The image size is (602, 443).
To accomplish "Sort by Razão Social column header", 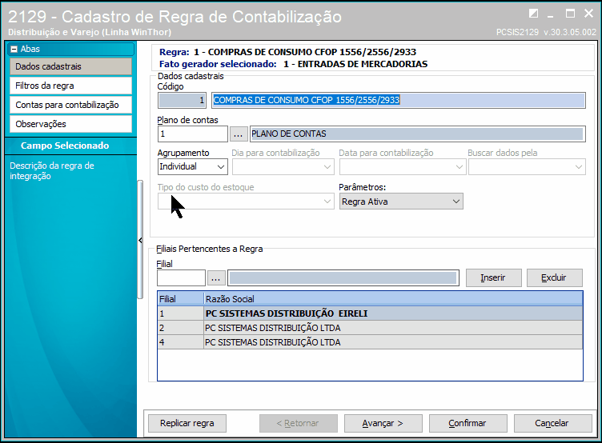I will coord(393,299).
